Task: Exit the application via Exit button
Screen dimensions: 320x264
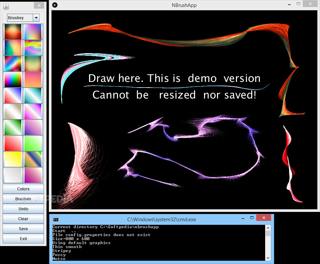Action: pyautogui.click(x=23, y=238)
